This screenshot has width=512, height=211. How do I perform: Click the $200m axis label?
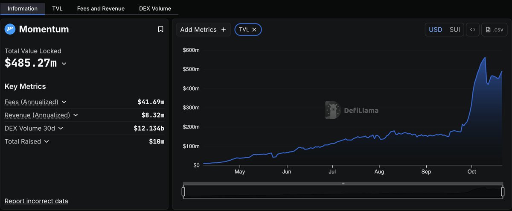(x=191, y=127)
